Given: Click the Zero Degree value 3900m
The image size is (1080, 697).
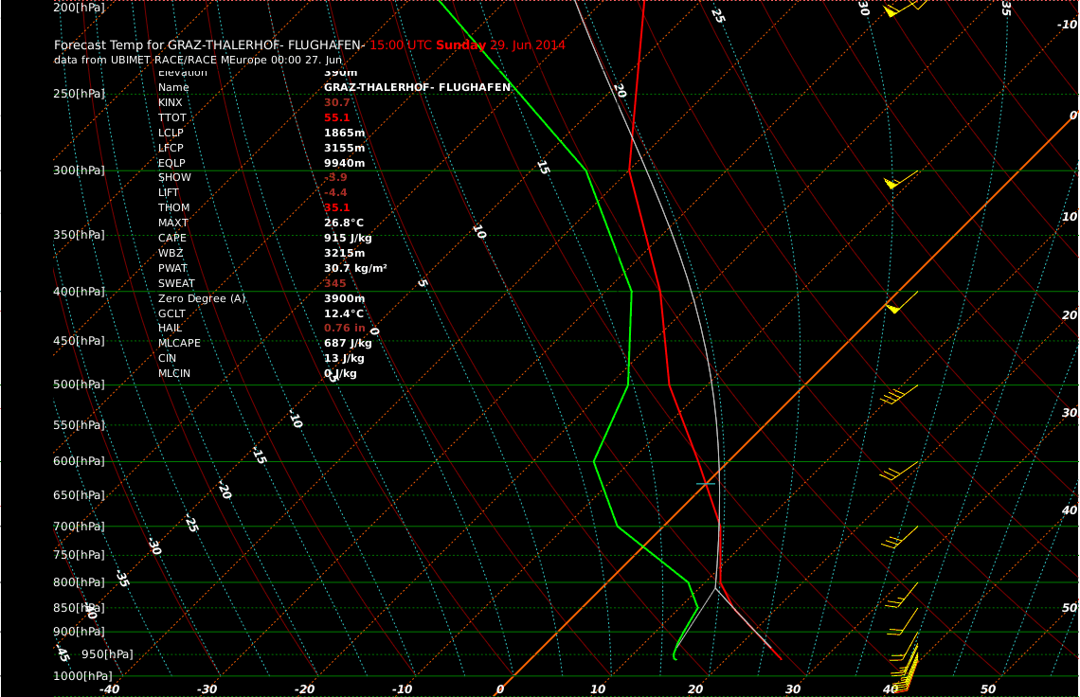Looking at the screenshot, I should (x=345, y=299).
